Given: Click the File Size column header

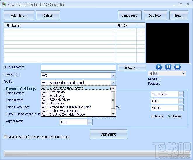Looking at the screenshot, I should point(126,26).
